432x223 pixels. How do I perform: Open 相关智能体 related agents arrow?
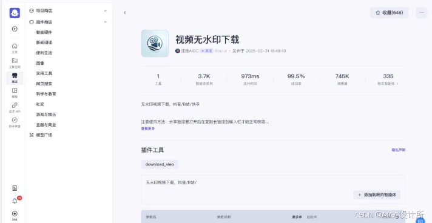[397, 84]
